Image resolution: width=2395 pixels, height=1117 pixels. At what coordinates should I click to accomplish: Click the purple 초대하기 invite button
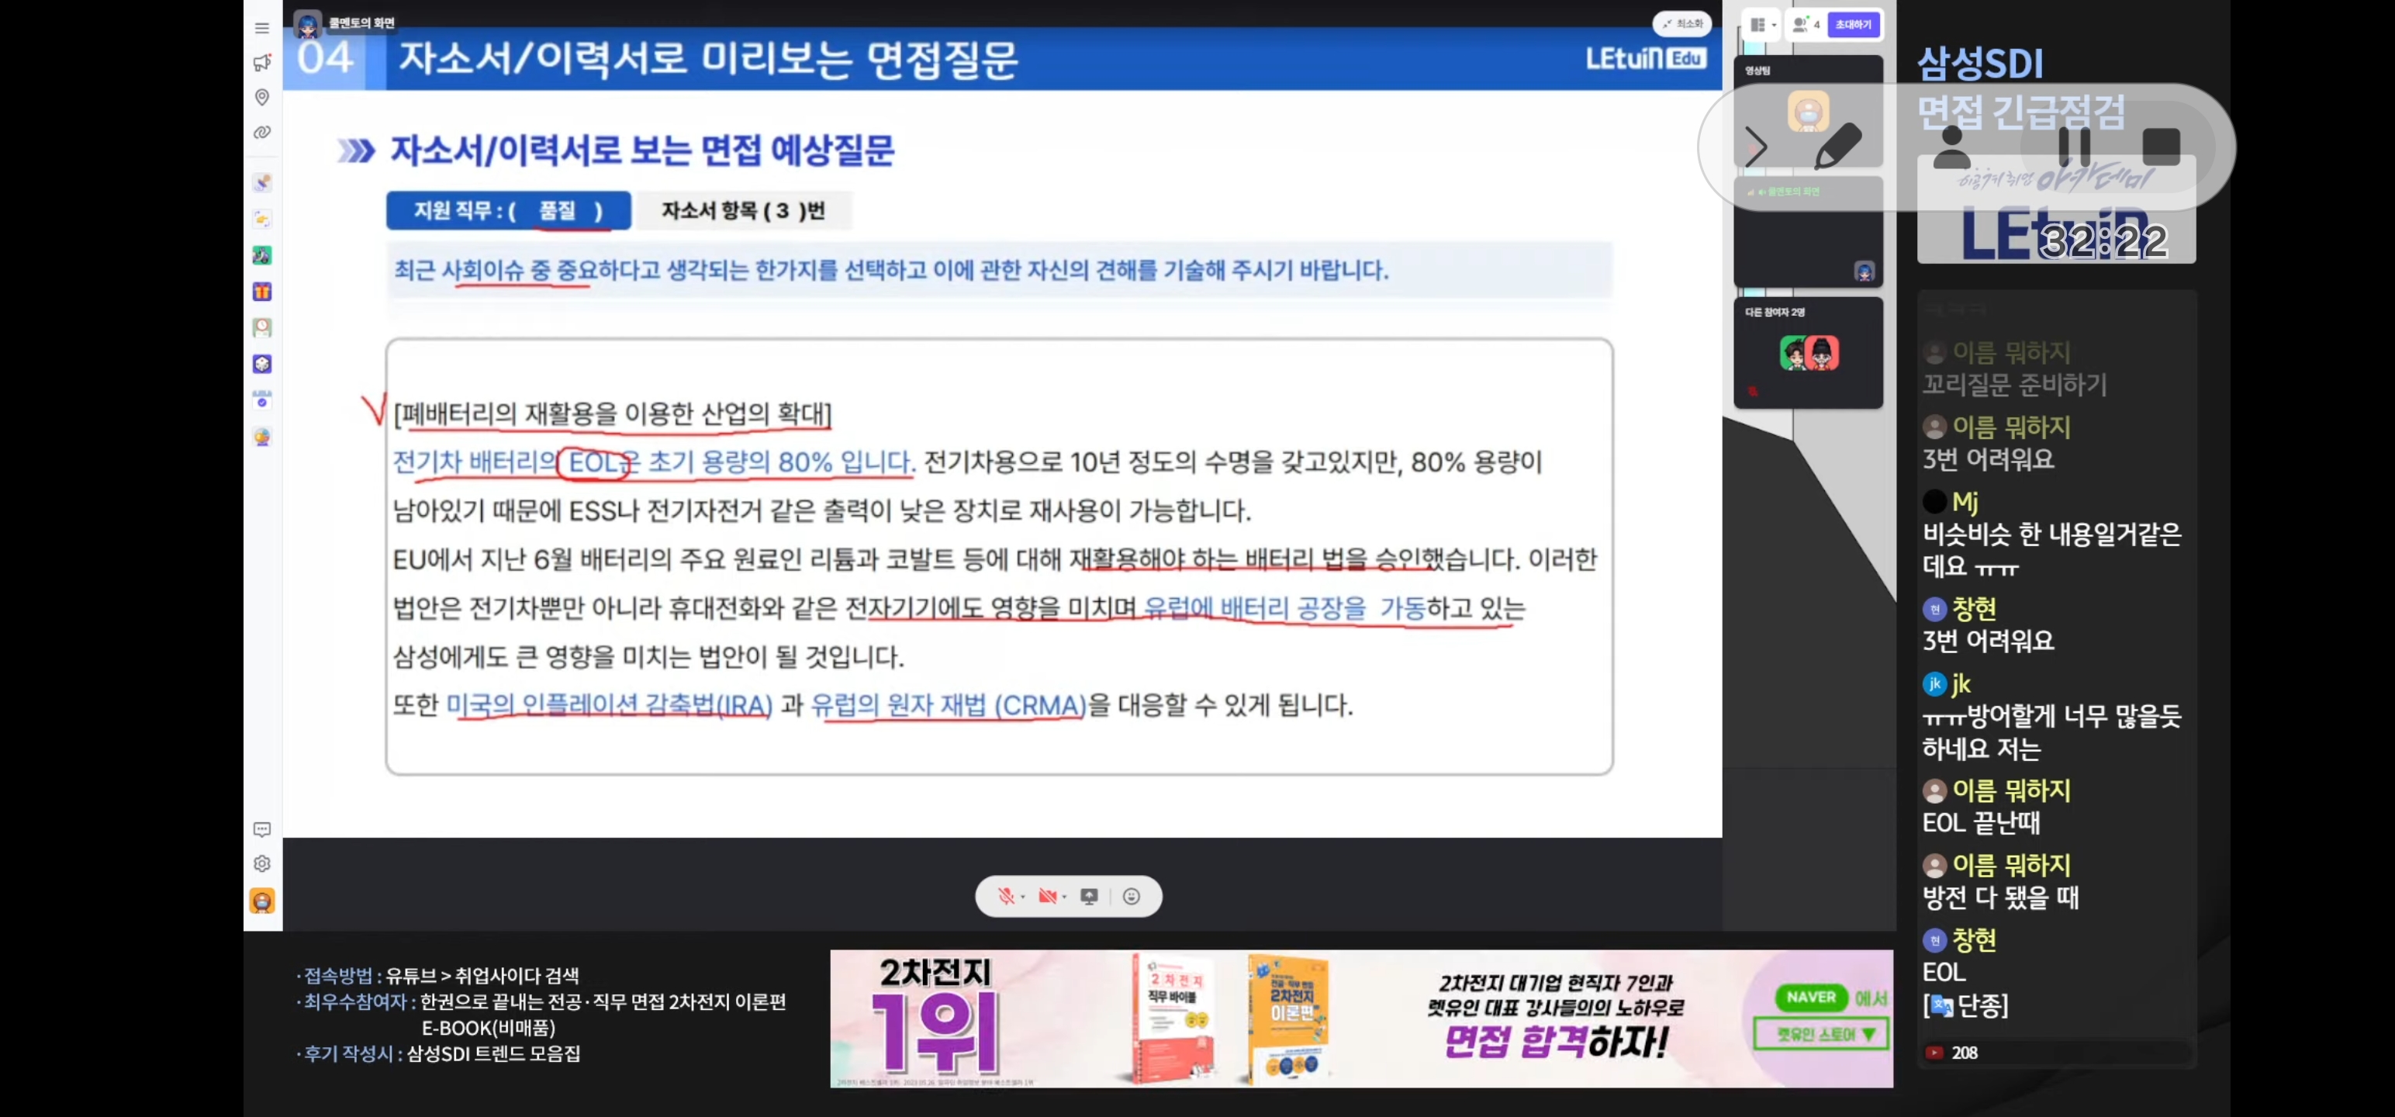coord(1853,25)
